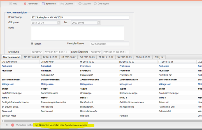Screen dimensions: 202x130
Task: Click Mittagessen link in Monday column
Action: click(x=8, y=84)
